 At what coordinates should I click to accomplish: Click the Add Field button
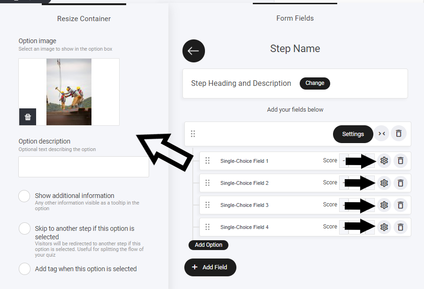(x=210, y=267)
